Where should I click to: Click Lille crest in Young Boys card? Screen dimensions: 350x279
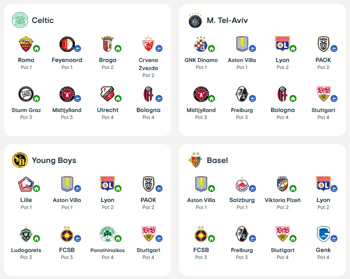(x=26, y=184)
